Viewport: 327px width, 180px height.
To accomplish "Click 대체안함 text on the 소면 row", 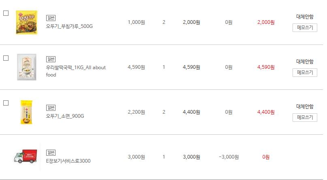I will coord(305,107).
